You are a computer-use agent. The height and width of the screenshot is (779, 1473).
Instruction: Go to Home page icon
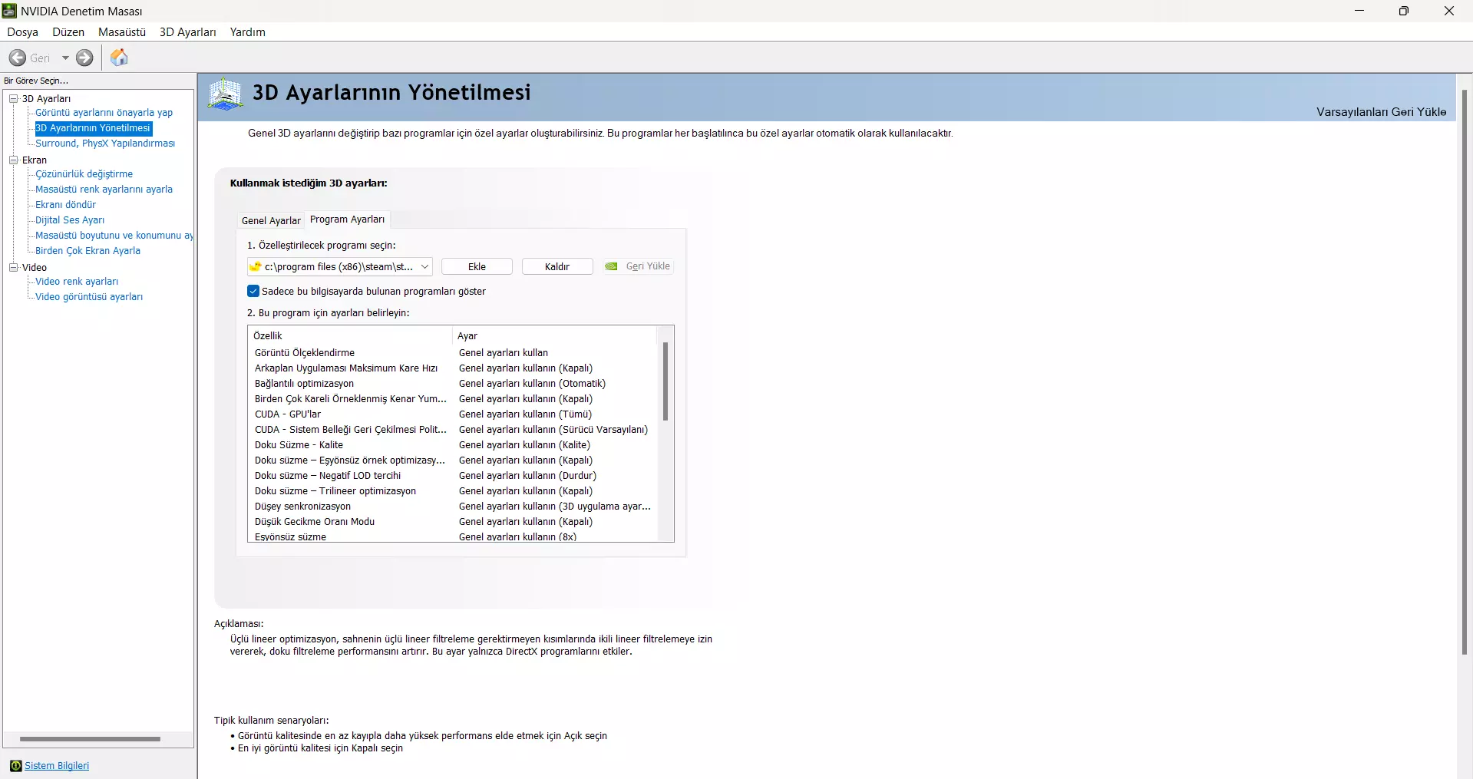(x=119, y=58)
